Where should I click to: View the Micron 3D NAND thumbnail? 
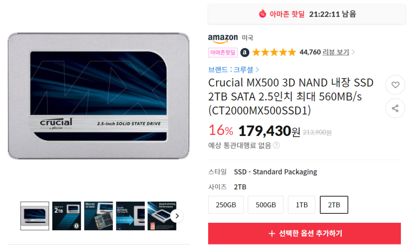pyautogui.click(x=99, y=216)
